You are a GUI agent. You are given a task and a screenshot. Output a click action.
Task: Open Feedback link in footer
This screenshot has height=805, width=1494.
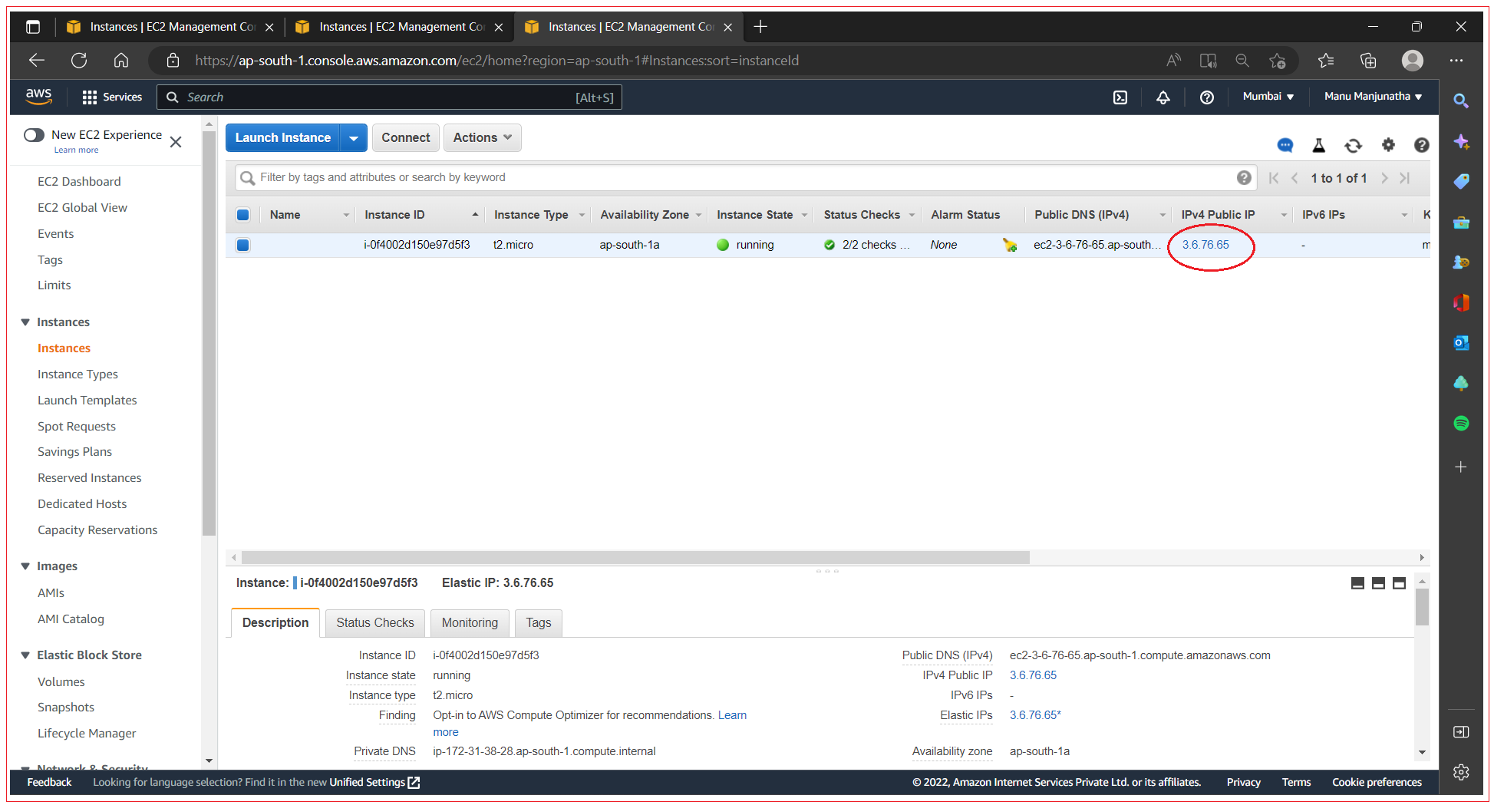point(49,783)
